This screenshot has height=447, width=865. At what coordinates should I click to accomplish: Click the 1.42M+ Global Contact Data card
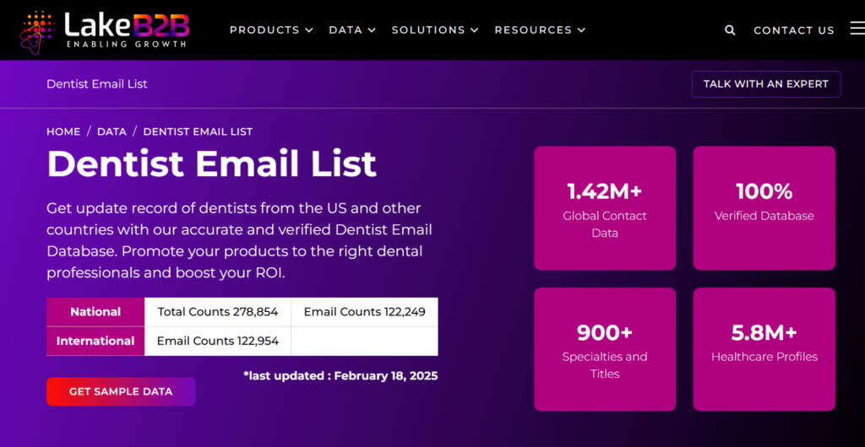605,208
